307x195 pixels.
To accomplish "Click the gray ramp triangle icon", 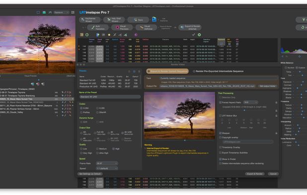I will click(x=120, y=35).
